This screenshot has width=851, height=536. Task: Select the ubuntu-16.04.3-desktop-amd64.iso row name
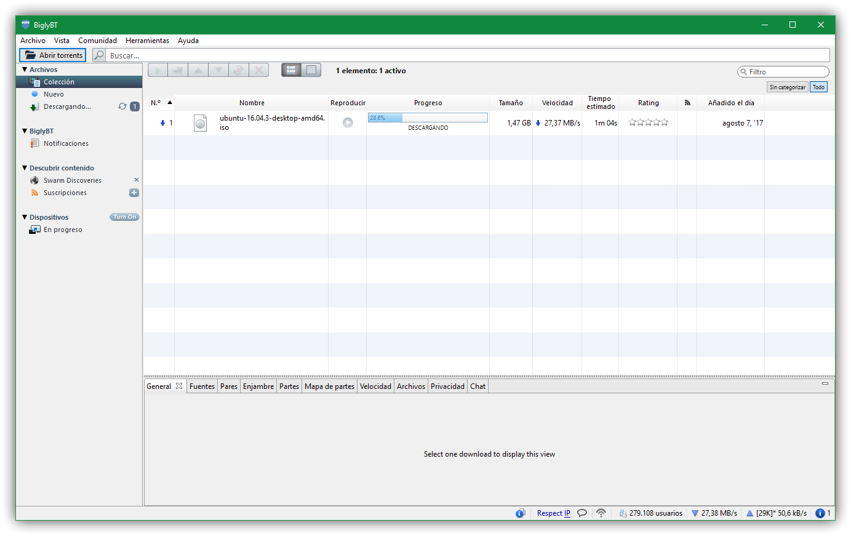coord(272,123)
